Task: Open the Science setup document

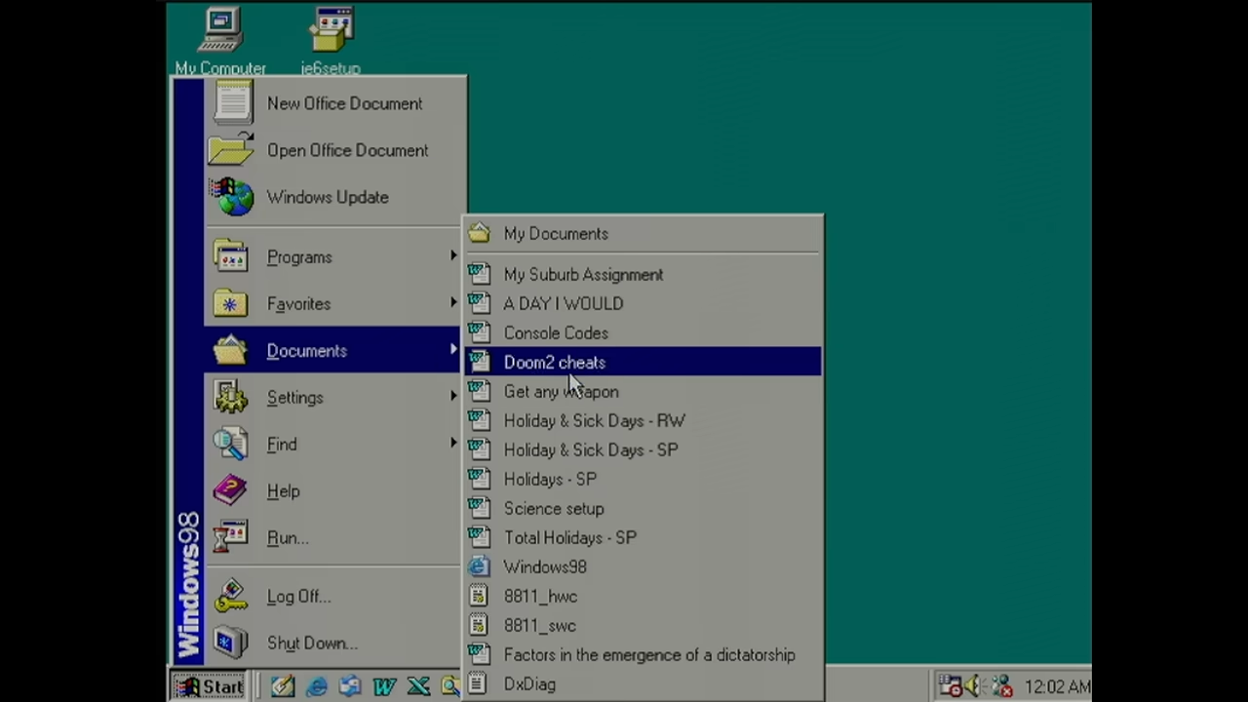Action: pyautogui.click(x=643, y=509)
